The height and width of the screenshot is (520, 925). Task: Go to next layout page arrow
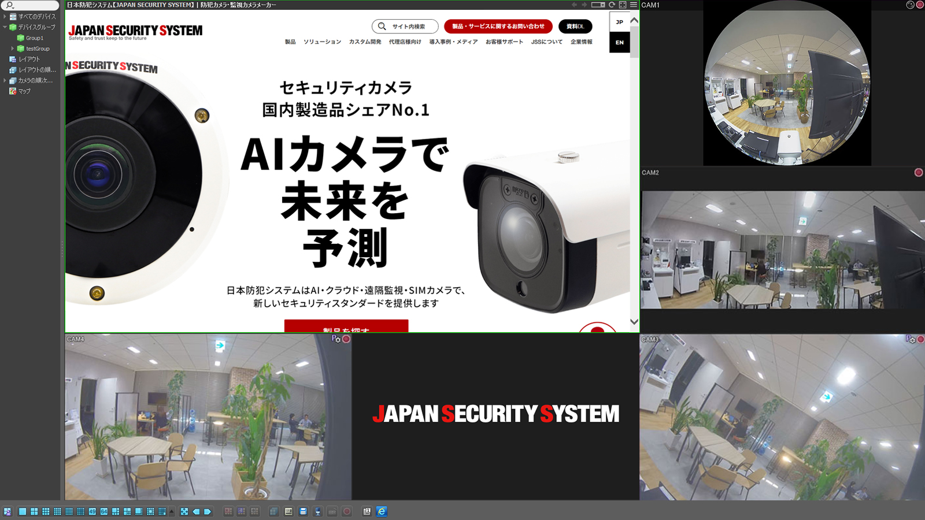(x=208, y=511)
